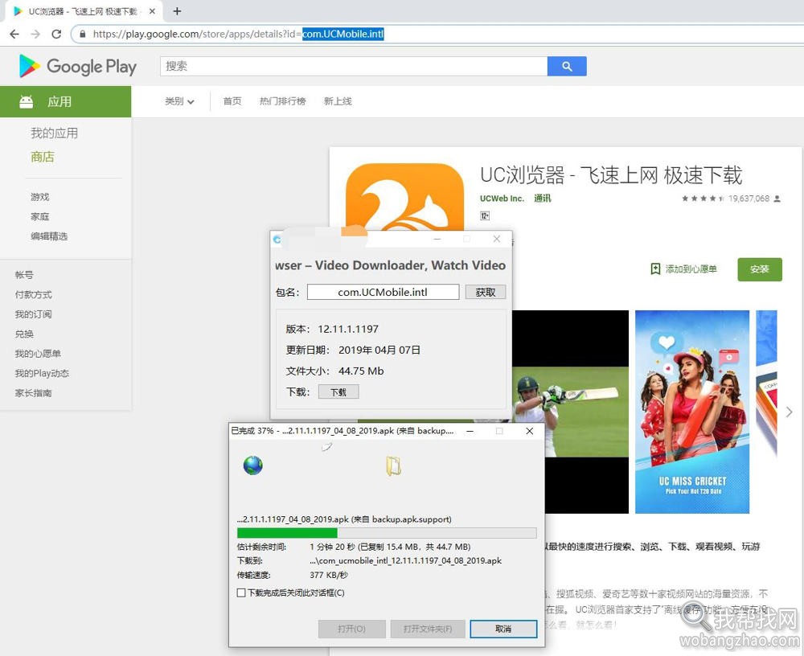804x656 pixels.
Task: Go back with the browser back arrow
Action: coord(14,34)
